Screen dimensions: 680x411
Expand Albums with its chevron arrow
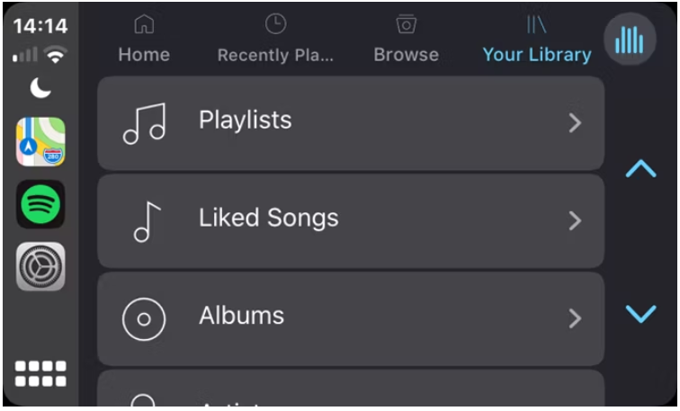pos(575,318)
